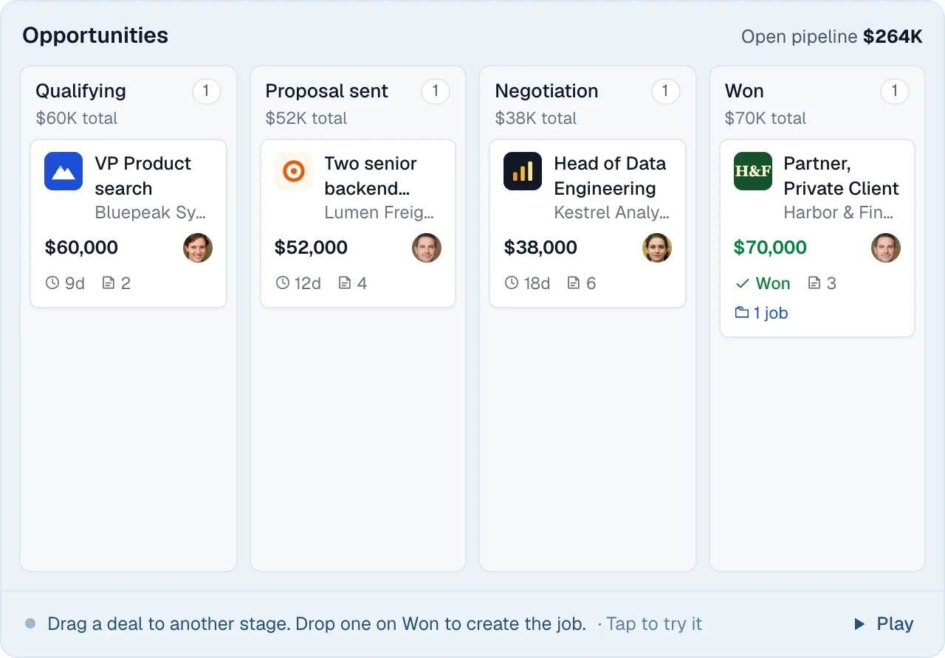Click the $52,000 deal amount
Viewport: 945px width, 658px height.
pyautogui.click(x=311, y=248)
